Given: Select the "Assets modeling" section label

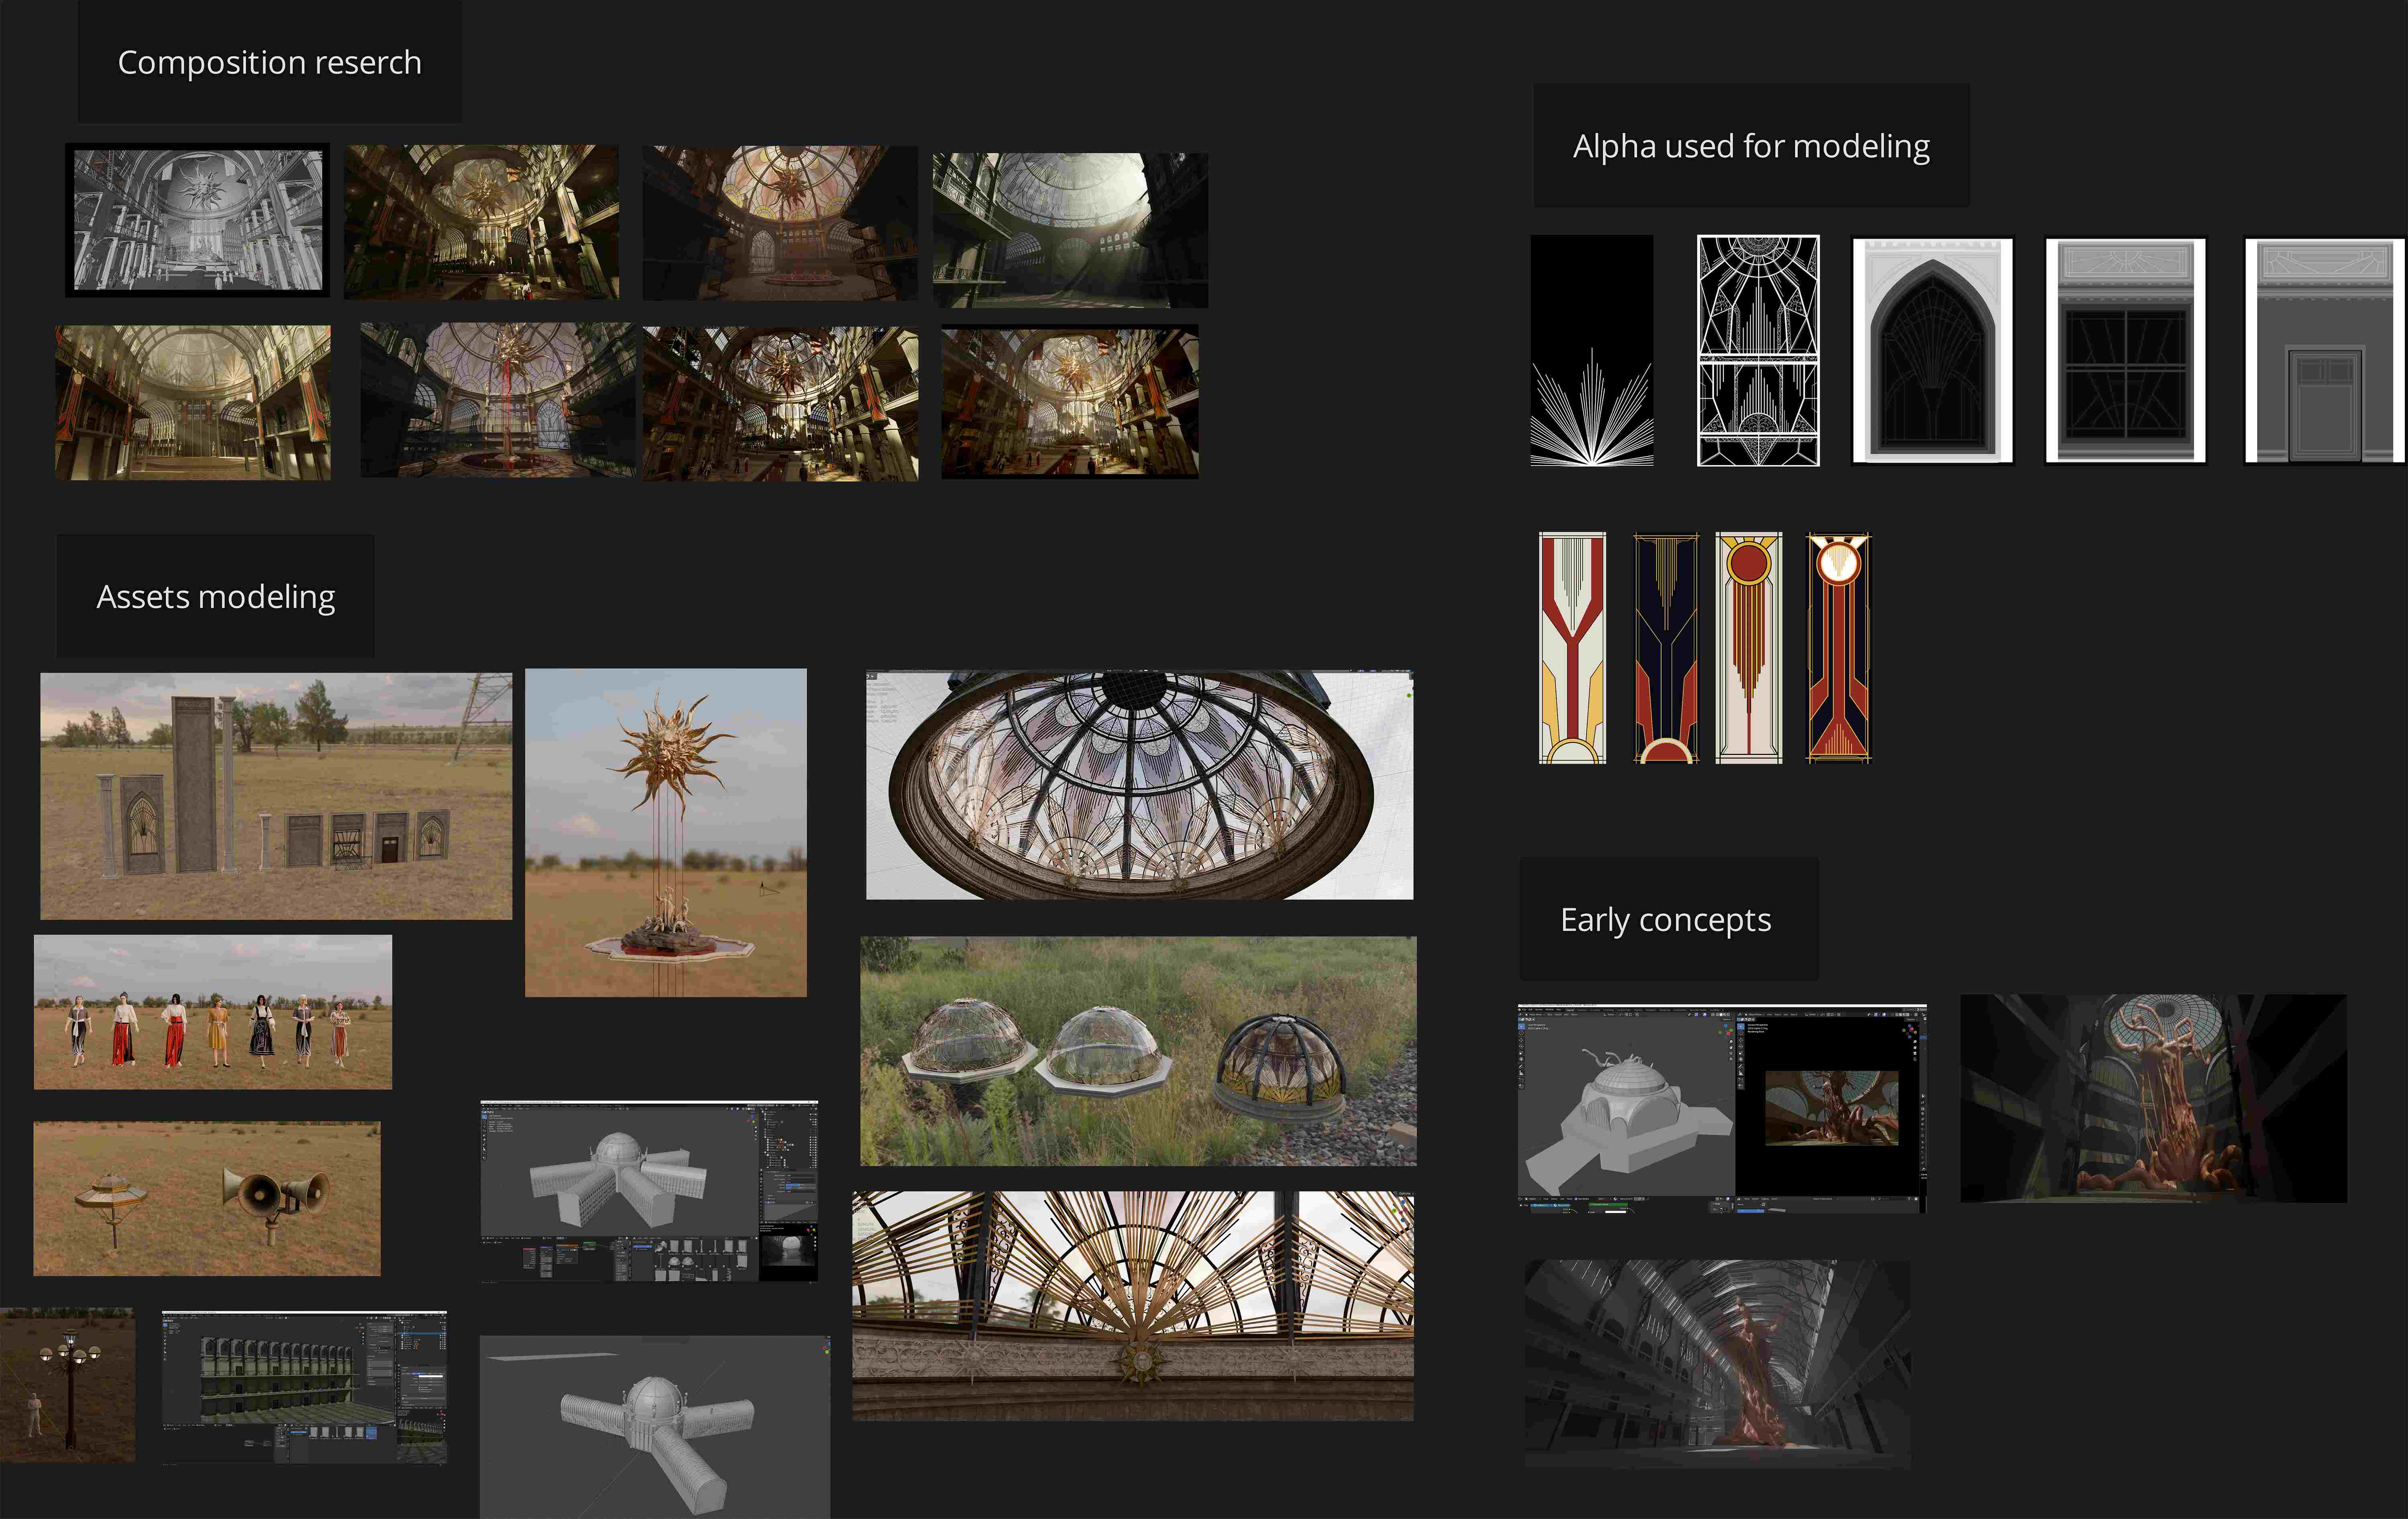Looking at the screenshot, I should tap(215, 596).
